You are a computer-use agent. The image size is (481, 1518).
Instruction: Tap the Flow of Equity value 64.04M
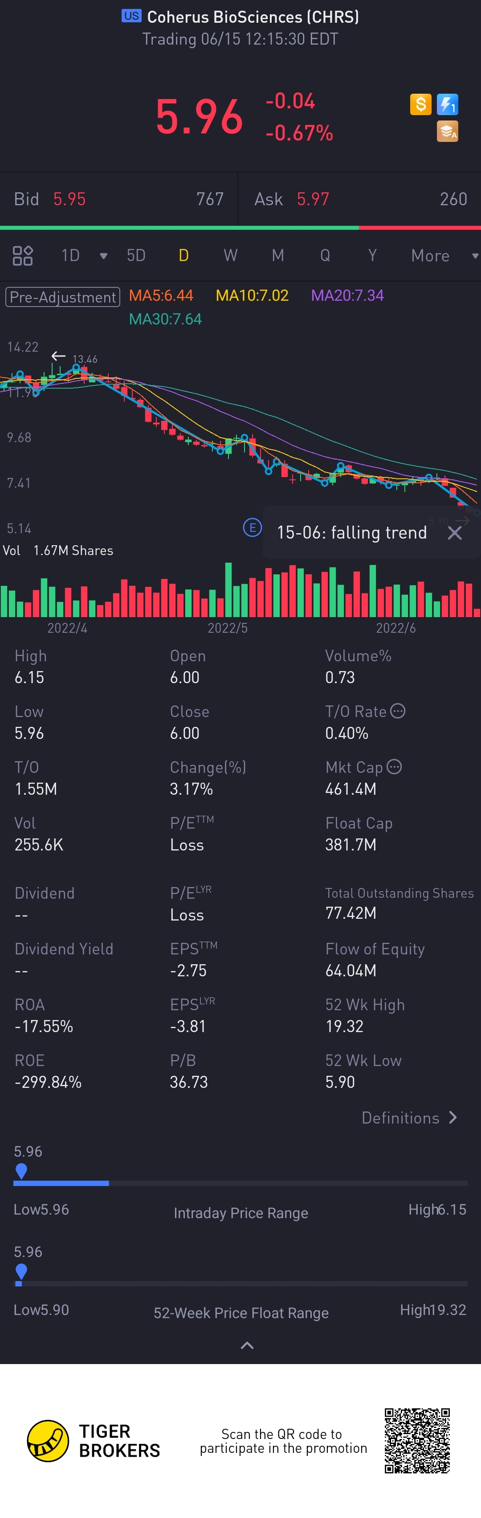tap(351, 971)
